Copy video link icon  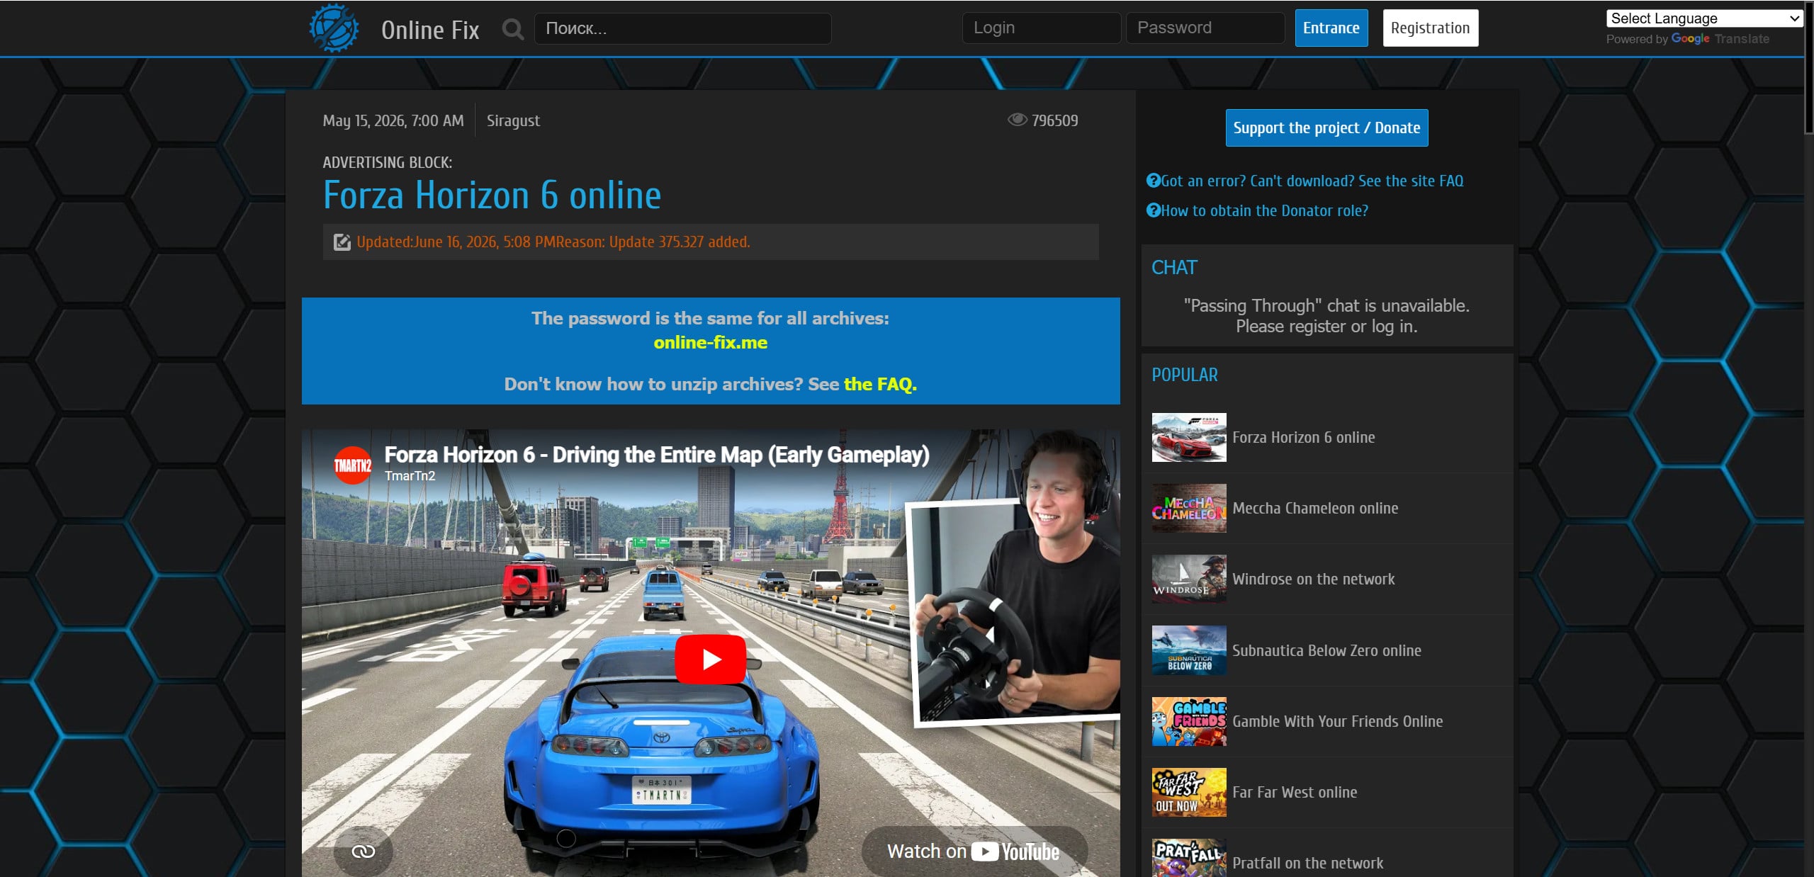tap(364, 851)
